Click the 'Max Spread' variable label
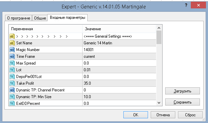 (26, 63)
